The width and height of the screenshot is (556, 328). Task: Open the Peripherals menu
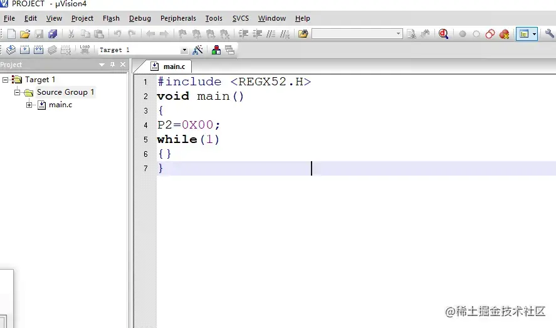pos(178,18)
